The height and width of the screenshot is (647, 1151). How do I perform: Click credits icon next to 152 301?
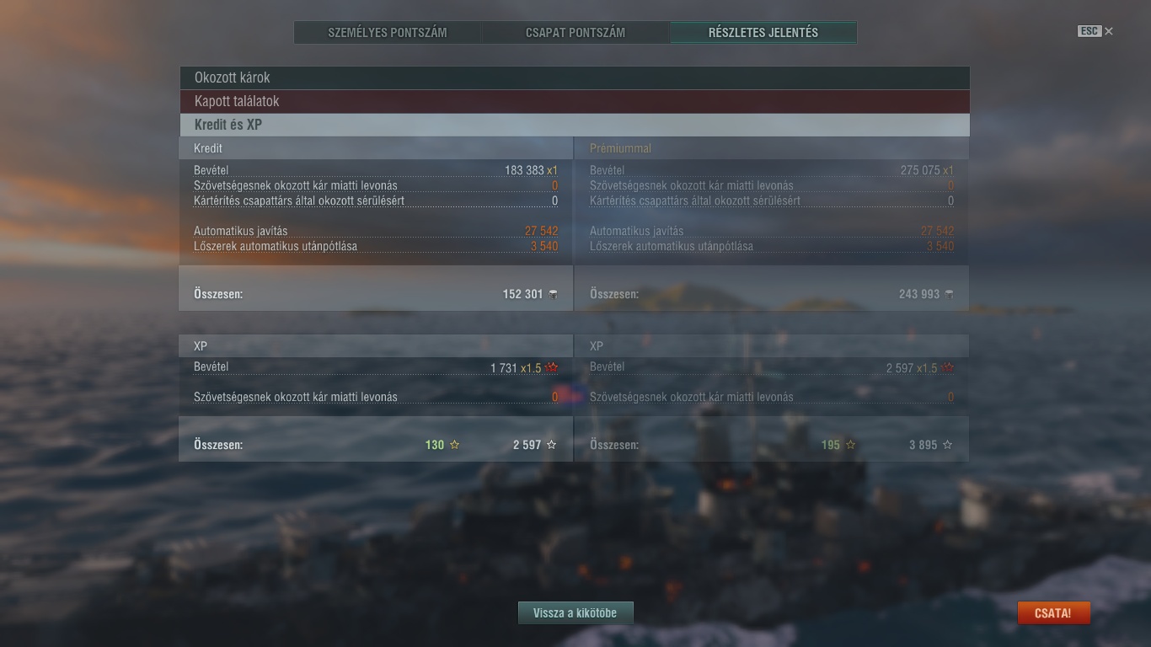(x=553, y=294)
